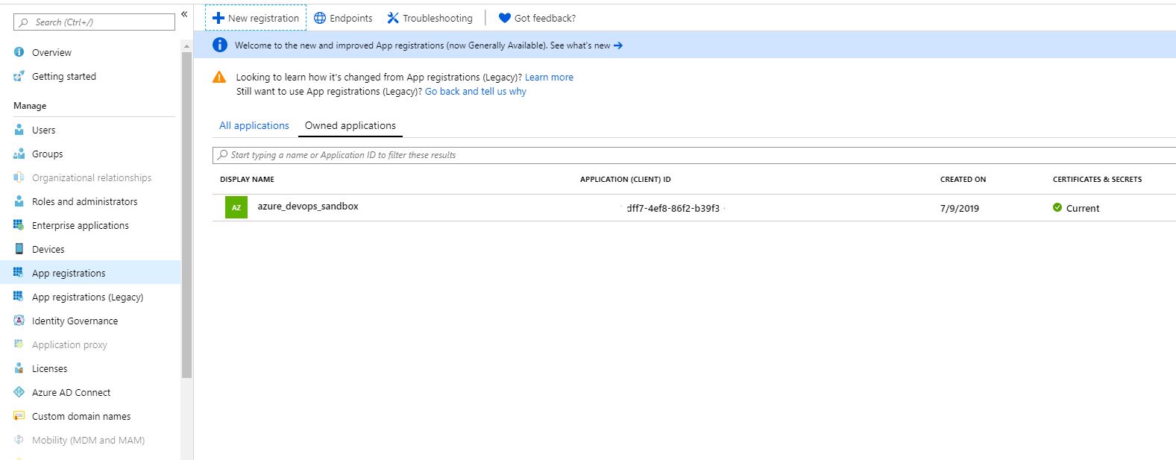The image size is (1176, 460).
Task: Click the Mobility (MDM and MAM) icon
Action: click(x=19, y=440)
